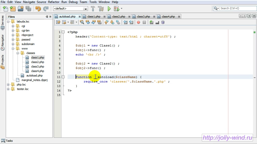Start Macro Recording with red circle
The height and width of the screenshot is (144, 257).
(139, 22)
